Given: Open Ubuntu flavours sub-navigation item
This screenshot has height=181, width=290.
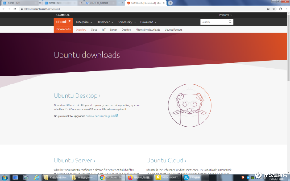Looking at the screenshot, I should pyautogui.click(x=173, y=29).
